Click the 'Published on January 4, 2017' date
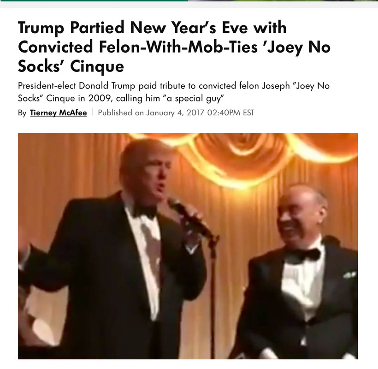Viewport: 378px width, 369px height. [x=151, y=113]
